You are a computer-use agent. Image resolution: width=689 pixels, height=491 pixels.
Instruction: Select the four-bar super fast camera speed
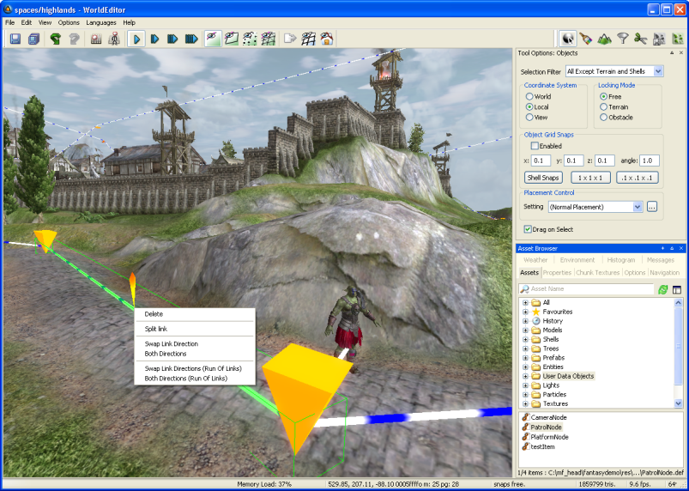pyautogui.click(x=191, y=39)
